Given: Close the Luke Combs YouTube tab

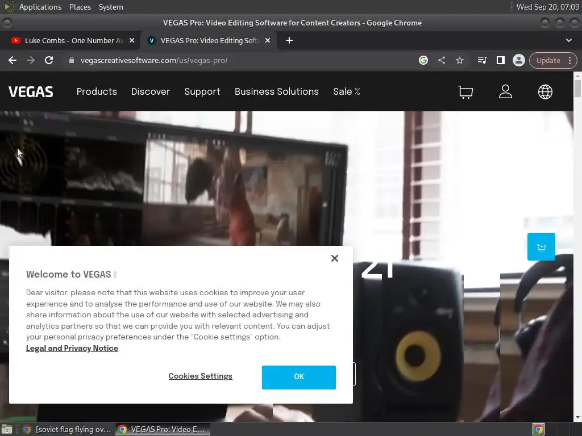Looking at the screenshot, I should click(x=132, y=40).
